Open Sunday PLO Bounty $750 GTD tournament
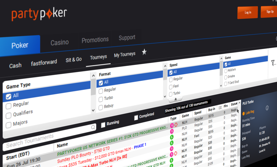This screenshot has width=277, height=167. tap(83, 155)
